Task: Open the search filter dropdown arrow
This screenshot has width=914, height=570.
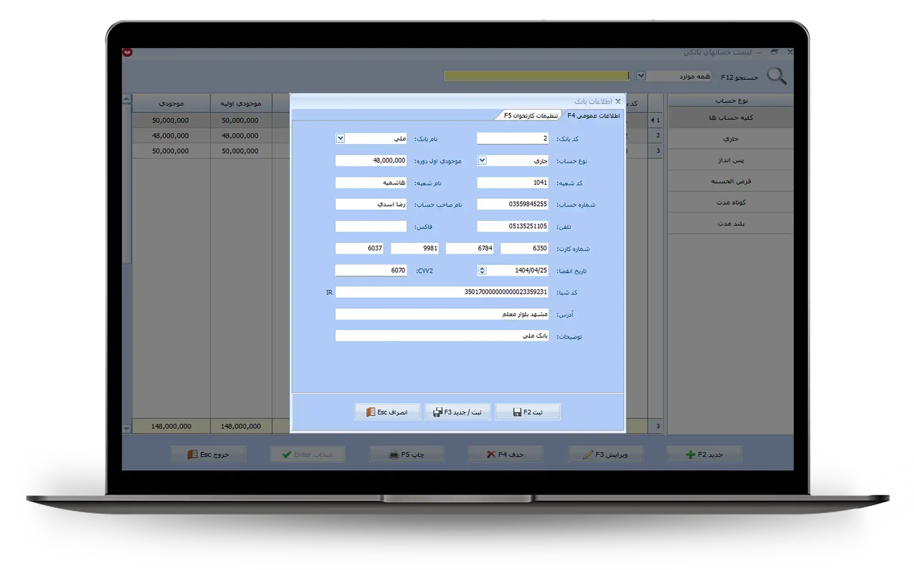Action: pyautogui.click(x=641, y=76)
